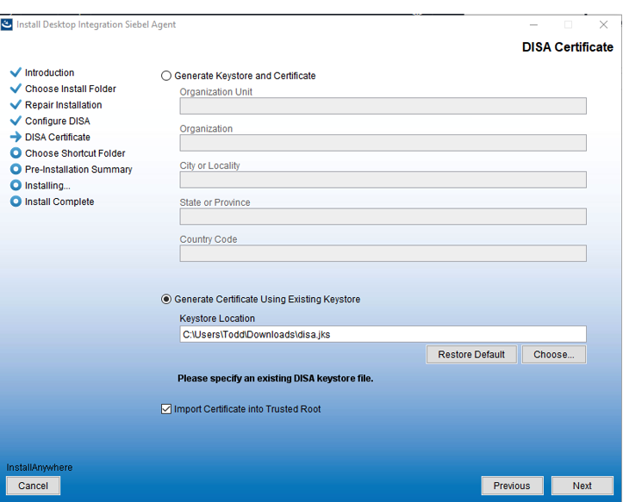Go to the Next installer step
Image resolution: width=623 pixels, height=502 pixels.
pos(583,486)
